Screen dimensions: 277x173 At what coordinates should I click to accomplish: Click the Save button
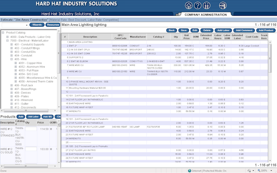[184, 30]
